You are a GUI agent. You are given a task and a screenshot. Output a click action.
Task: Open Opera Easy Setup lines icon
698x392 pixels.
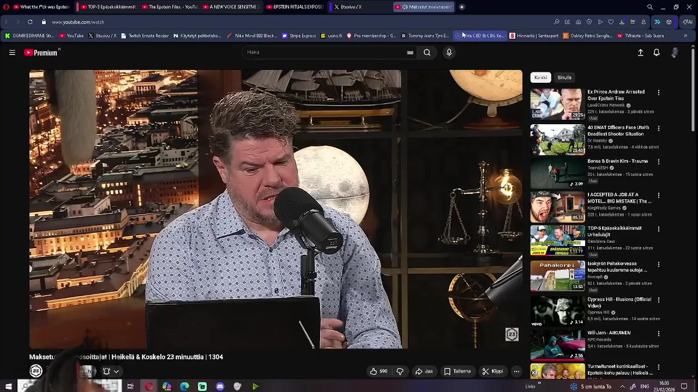[633, 22]
